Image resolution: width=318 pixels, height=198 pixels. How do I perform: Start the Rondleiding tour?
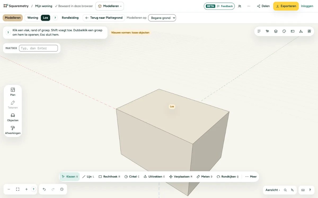(70, 18)
